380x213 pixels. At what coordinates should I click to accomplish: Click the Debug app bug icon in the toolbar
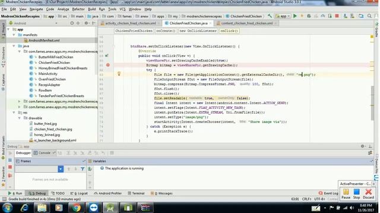click(309, 16)
